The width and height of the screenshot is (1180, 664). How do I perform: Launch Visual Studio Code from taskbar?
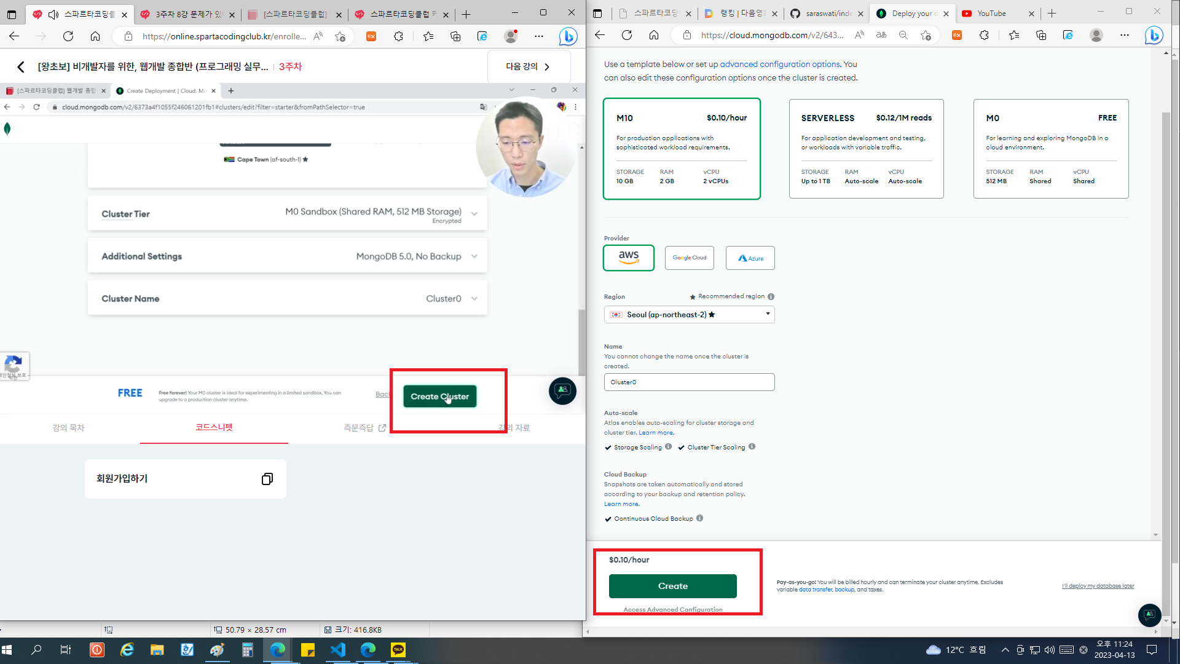[338, 650]
